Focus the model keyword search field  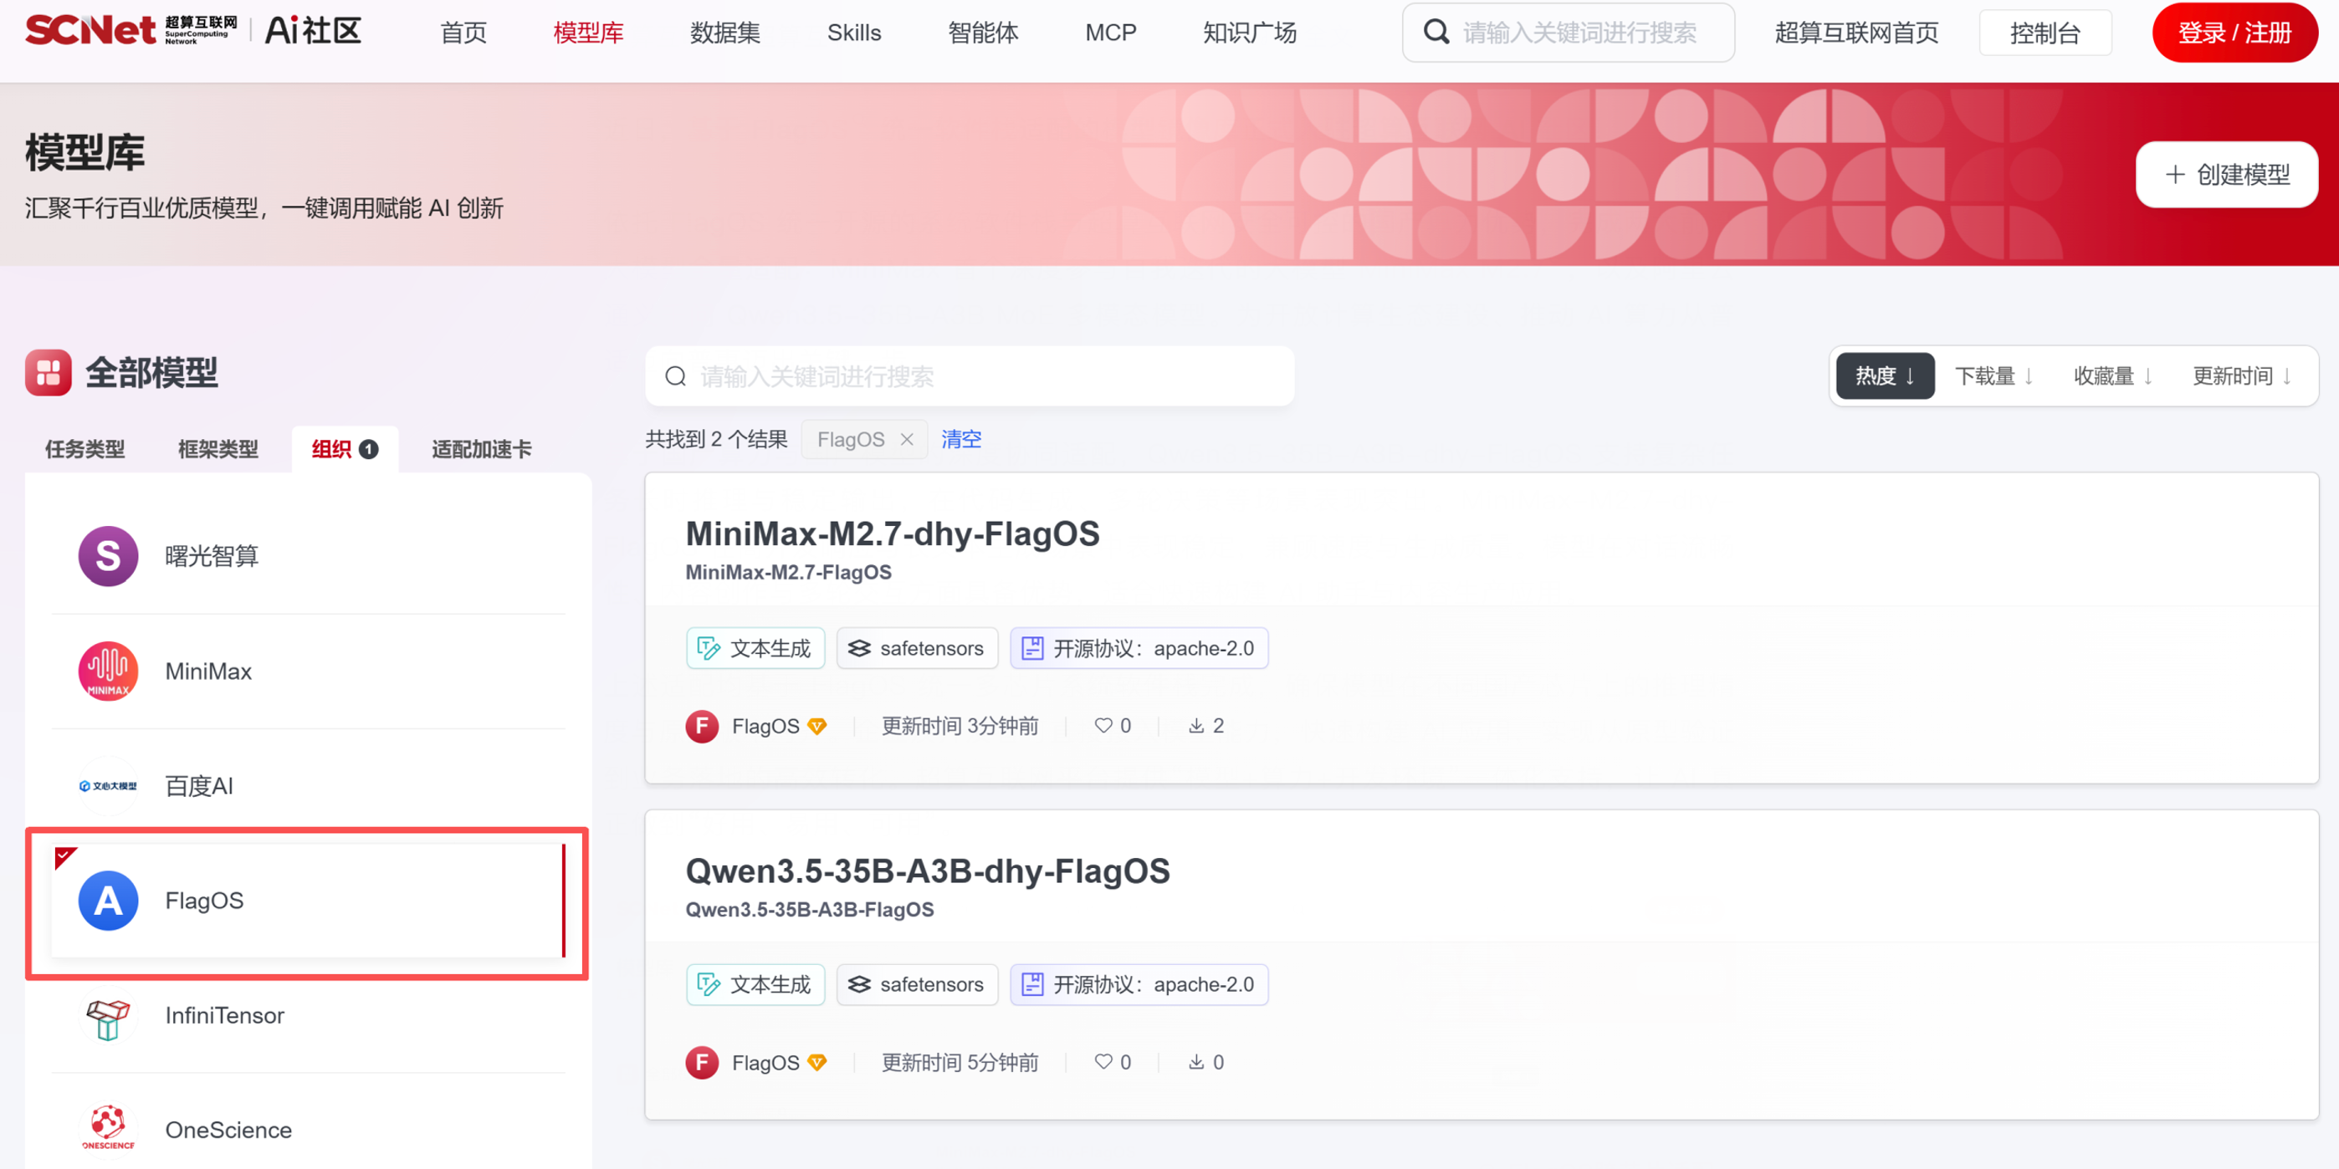click(x=970, y=376)
